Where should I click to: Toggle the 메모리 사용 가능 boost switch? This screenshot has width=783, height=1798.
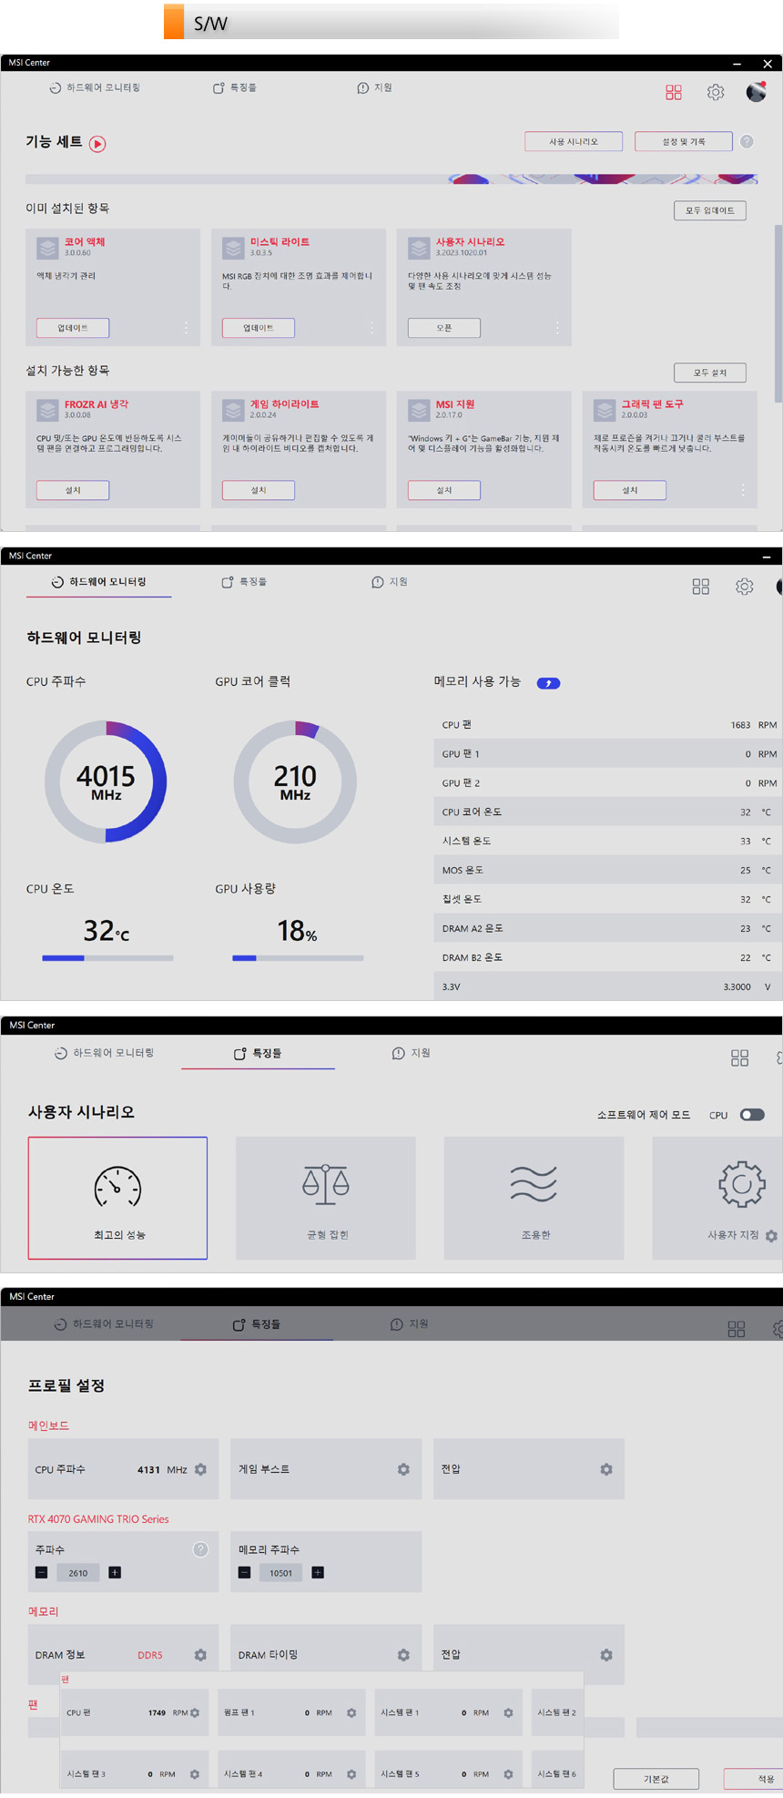point(548,683)
